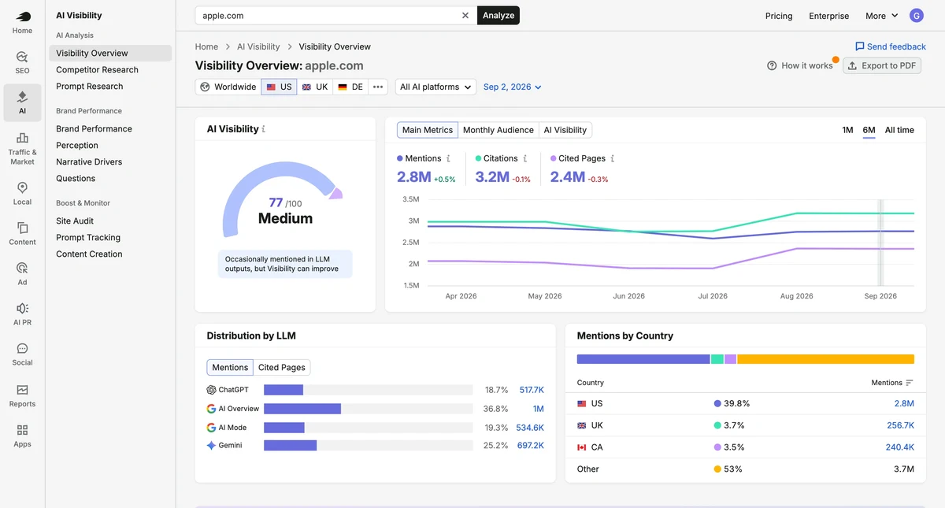
Task: Set chart range to All time
Action: (x=899, y=130)
